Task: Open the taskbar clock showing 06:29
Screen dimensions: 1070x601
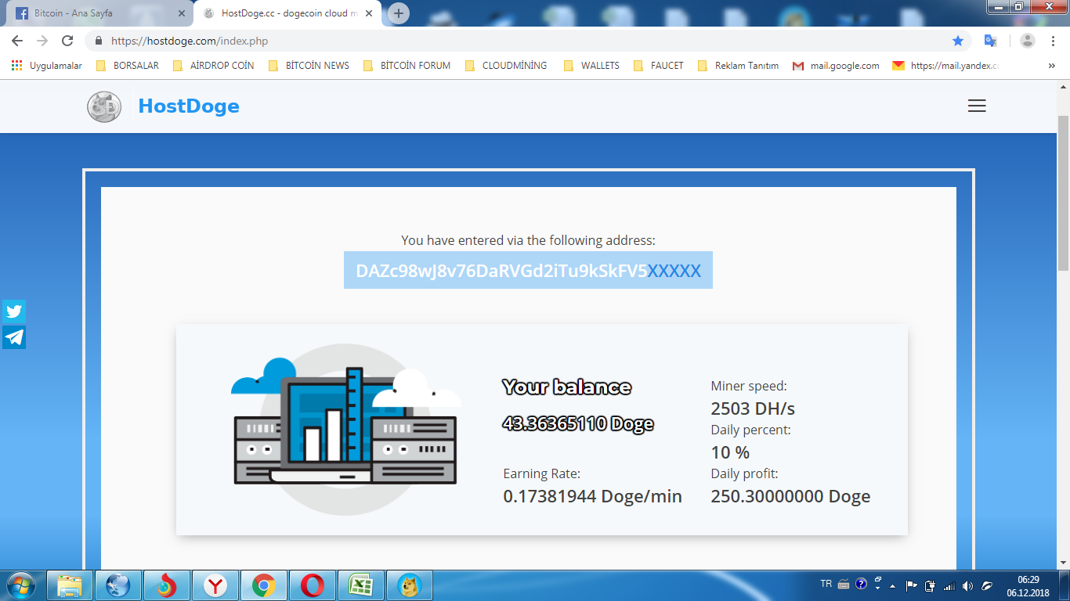Action: tap(1028, 586)
